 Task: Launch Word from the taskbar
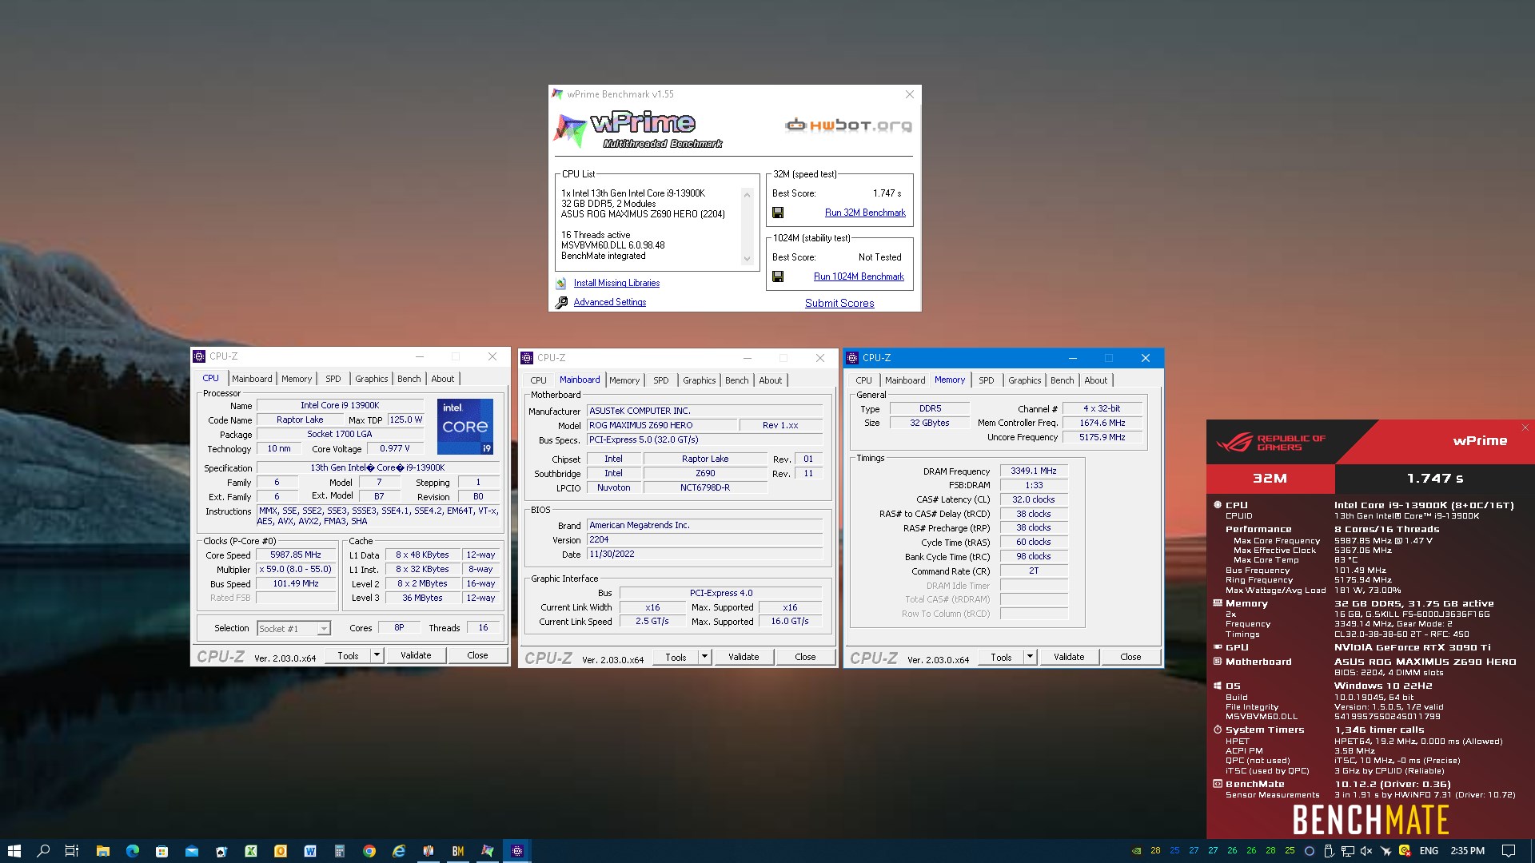click(x=310, y=851)
